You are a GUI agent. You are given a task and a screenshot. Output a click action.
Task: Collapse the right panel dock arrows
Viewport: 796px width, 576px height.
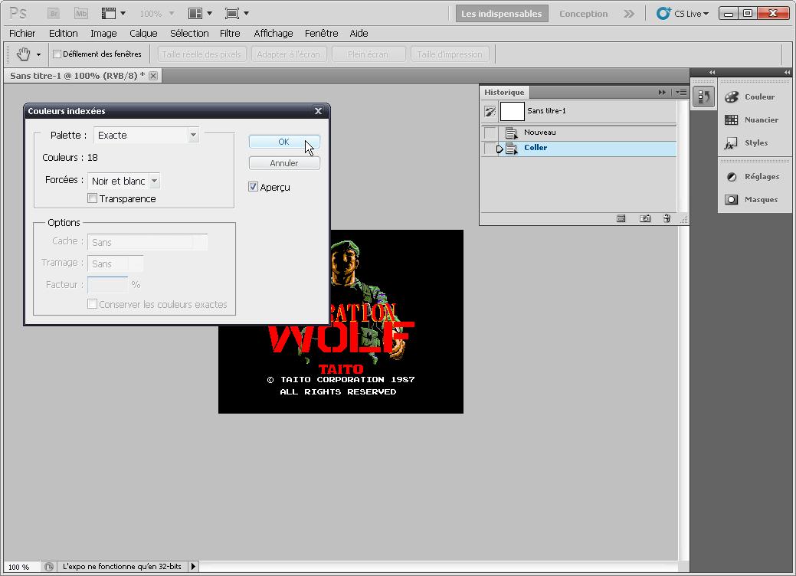(x=787, y=73)
